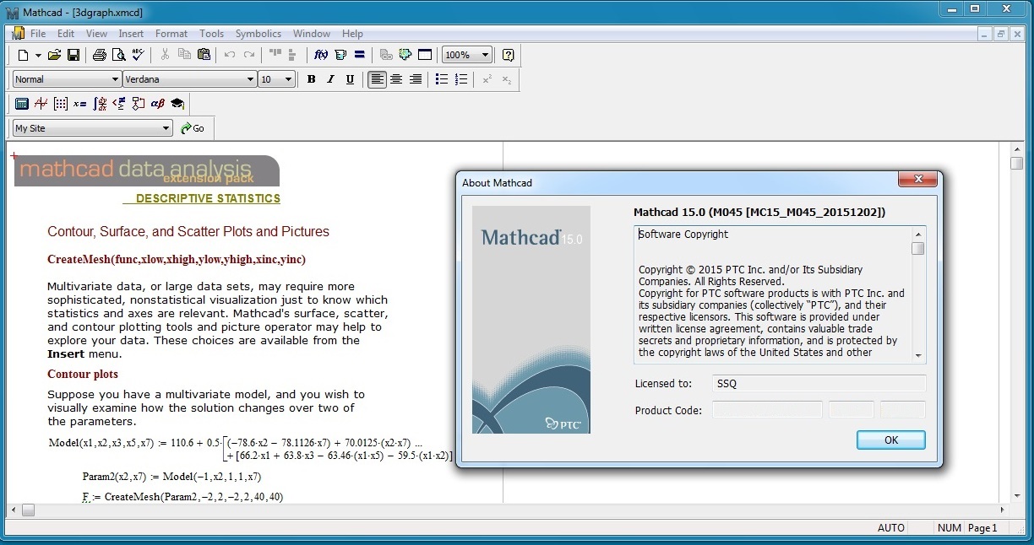Open Insert Function f(x) dialog
1034x545 pixels.
pyautogui.click(x=321, y=55)
